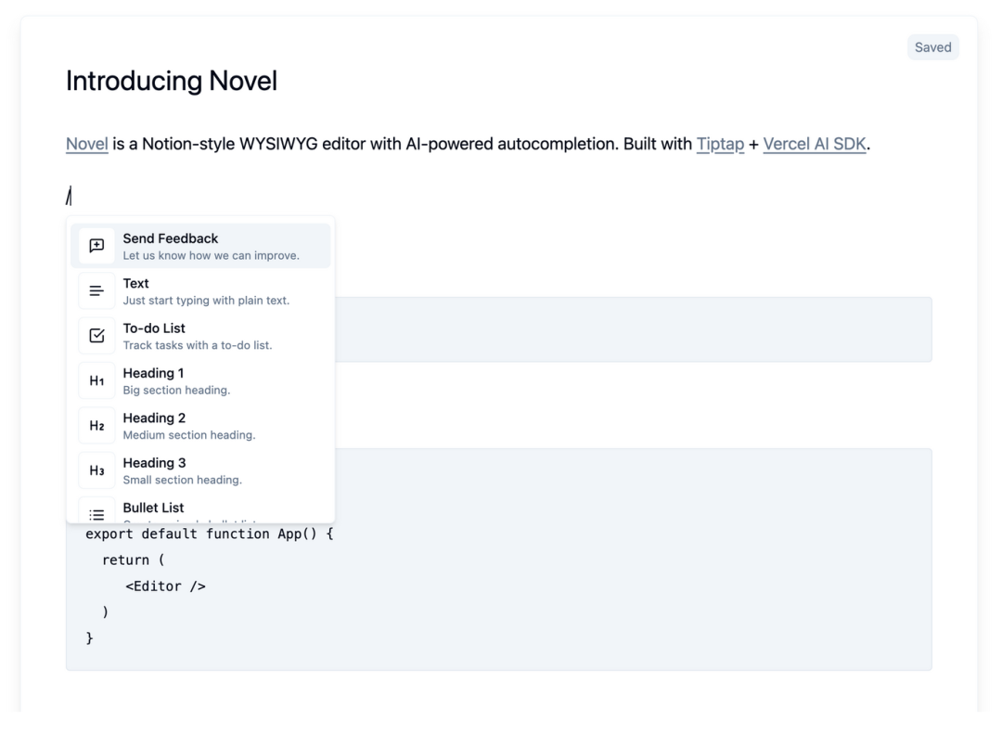Place cursor after the slash command
This screenshot has height=733, width=1002.
[71, 196]
